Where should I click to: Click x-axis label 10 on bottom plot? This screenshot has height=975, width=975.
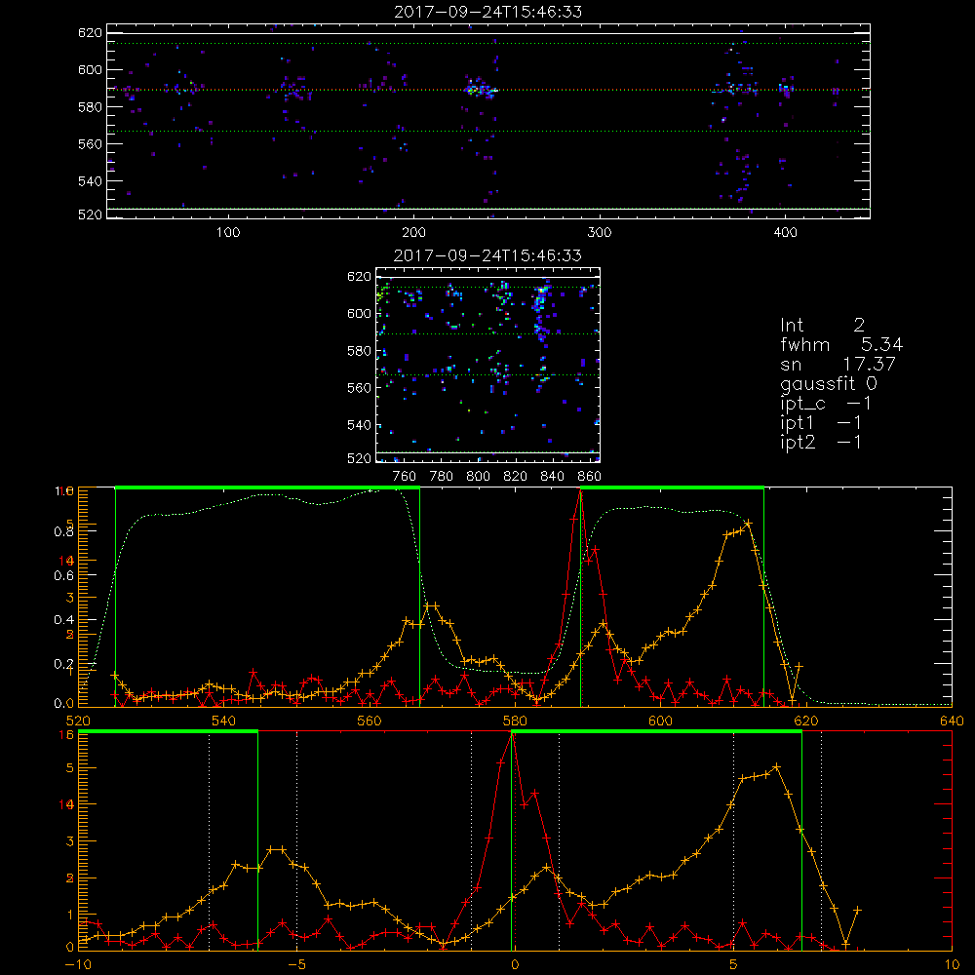[x=952, y=965]
